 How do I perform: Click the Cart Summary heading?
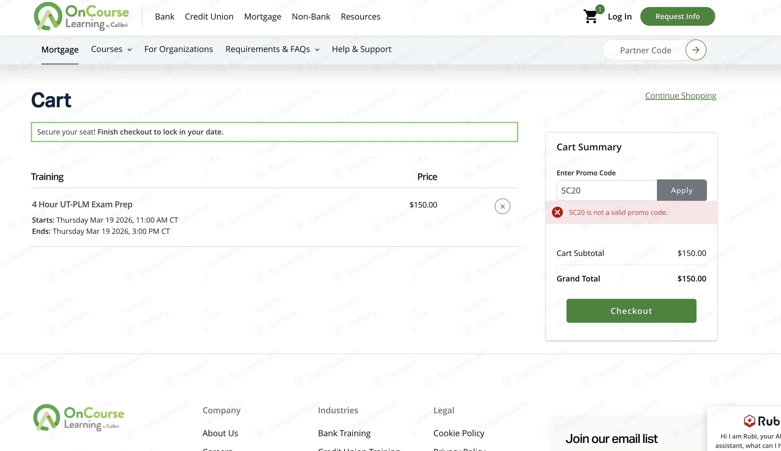coord(589,147)
